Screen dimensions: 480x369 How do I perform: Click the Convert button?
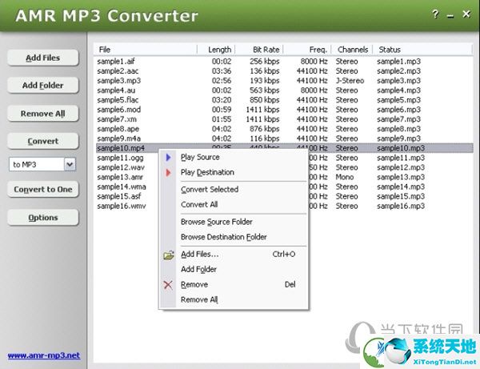click(43, 141)
